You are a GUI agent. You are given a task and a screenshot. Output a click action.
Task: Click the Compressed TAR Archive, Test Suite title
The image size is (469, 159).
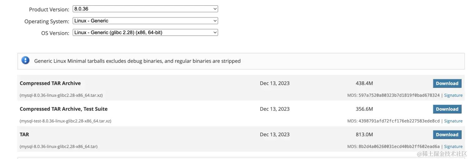point(63,109)
